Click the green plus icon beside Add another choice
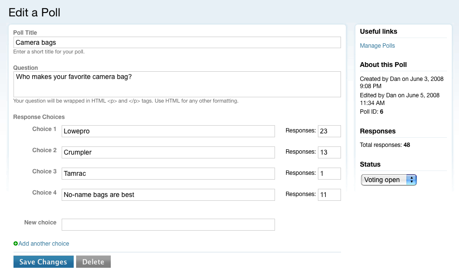Image resolution: width=459 pixels, height=275 pixels. (16, 244)
